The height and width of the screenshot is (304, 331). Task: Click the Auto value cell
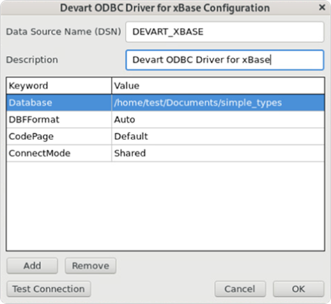(218, 119)
